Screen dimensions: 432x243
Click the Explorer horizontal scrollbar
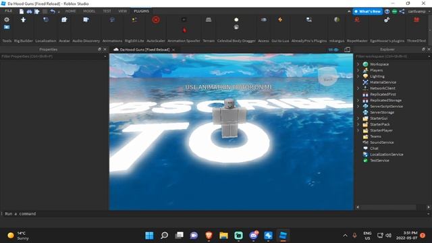point(389,207)
